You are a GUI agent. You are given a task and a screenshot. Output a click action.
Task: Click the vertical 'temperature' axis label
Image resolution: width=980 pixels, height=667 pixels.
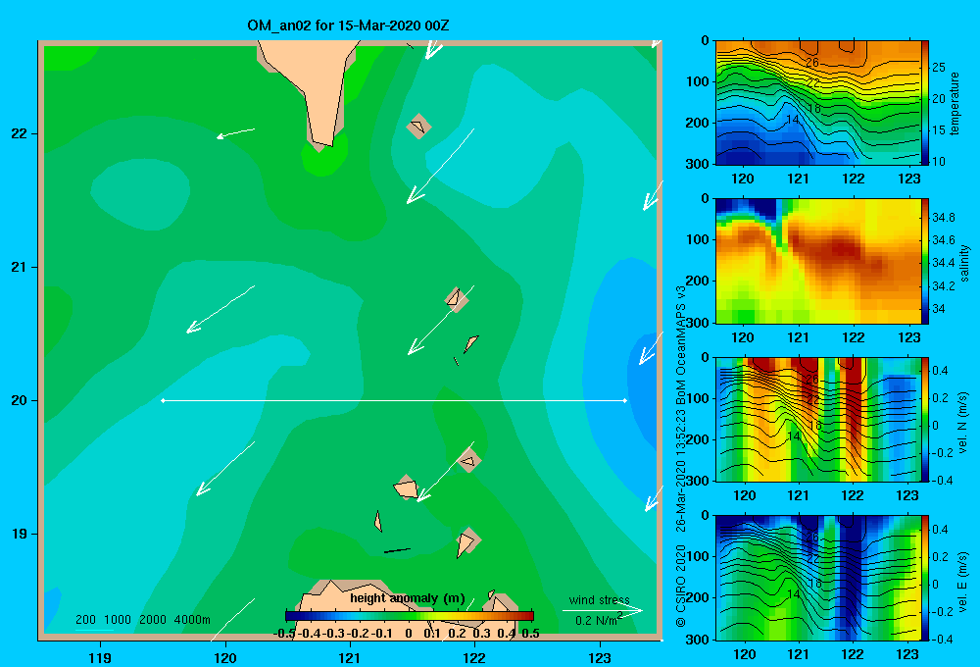point(955,103)
